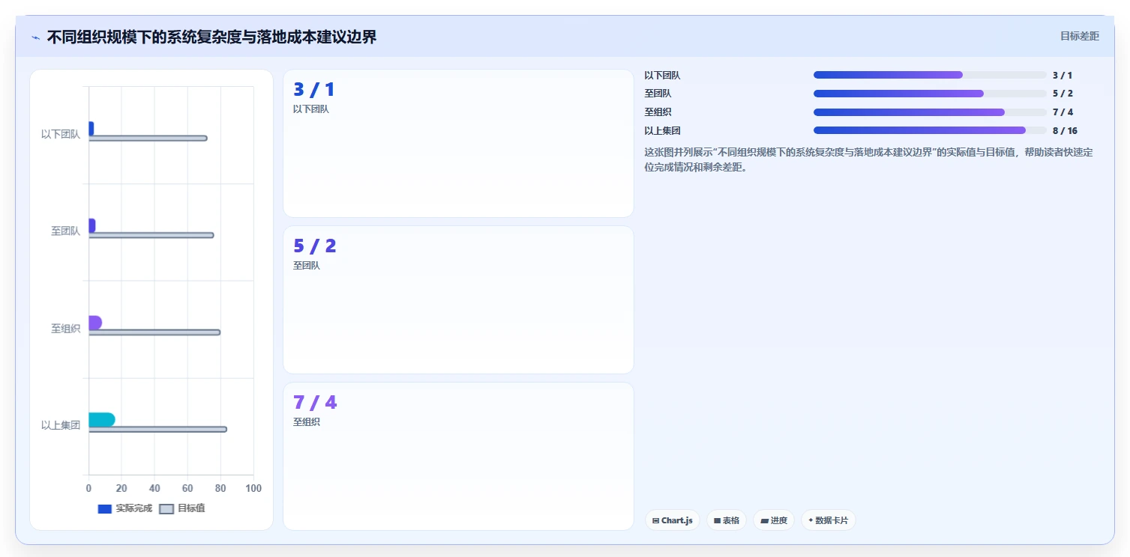Screen dimensions: 1130x557
Task: Click the 以上集团 label in progress list
Action: (662, 130)
